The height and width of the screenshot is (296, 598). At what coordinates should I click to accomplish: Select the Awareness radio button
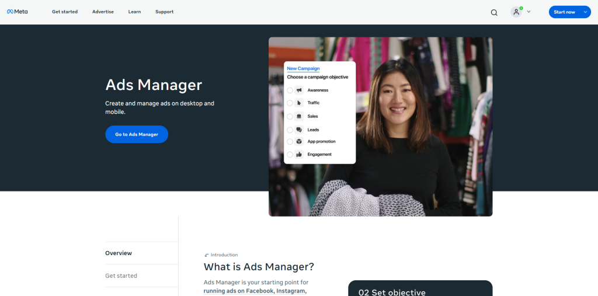click(290, 90)
